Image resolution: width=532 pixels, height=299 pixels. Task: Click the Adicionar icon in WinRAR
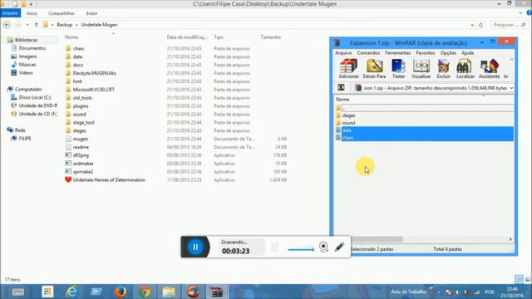pyautogui.click(x=348, y=69)
